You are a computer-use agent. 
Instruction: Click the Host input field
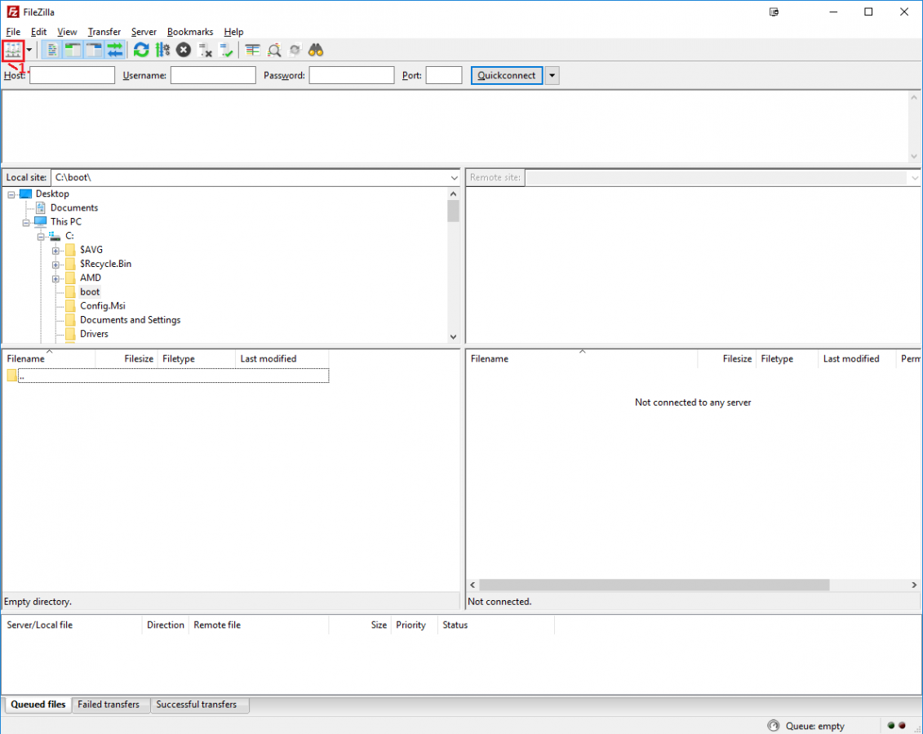tap(72, 76)
